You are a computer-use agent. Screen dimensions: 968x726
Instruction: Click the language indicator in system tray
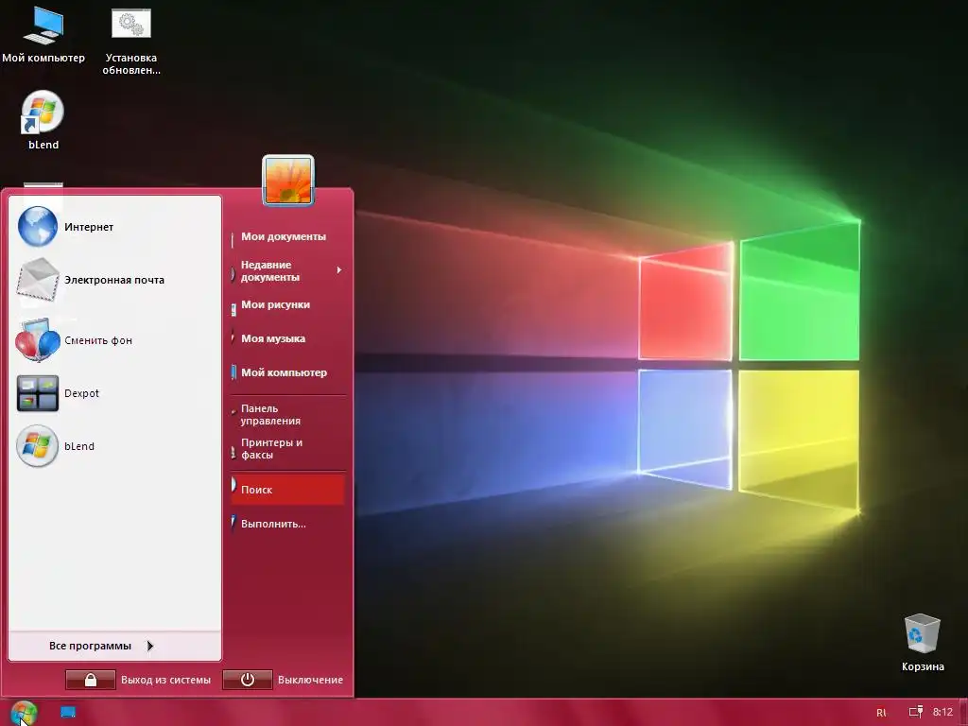click(881, 713)
